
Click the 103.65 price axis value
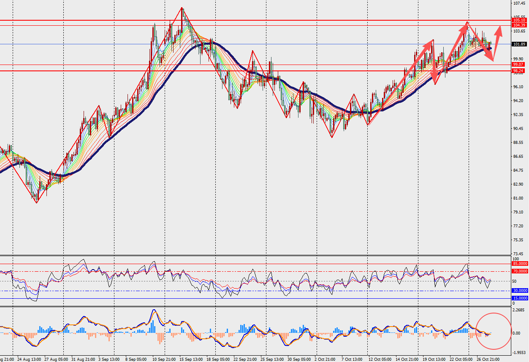coord(519,31)
